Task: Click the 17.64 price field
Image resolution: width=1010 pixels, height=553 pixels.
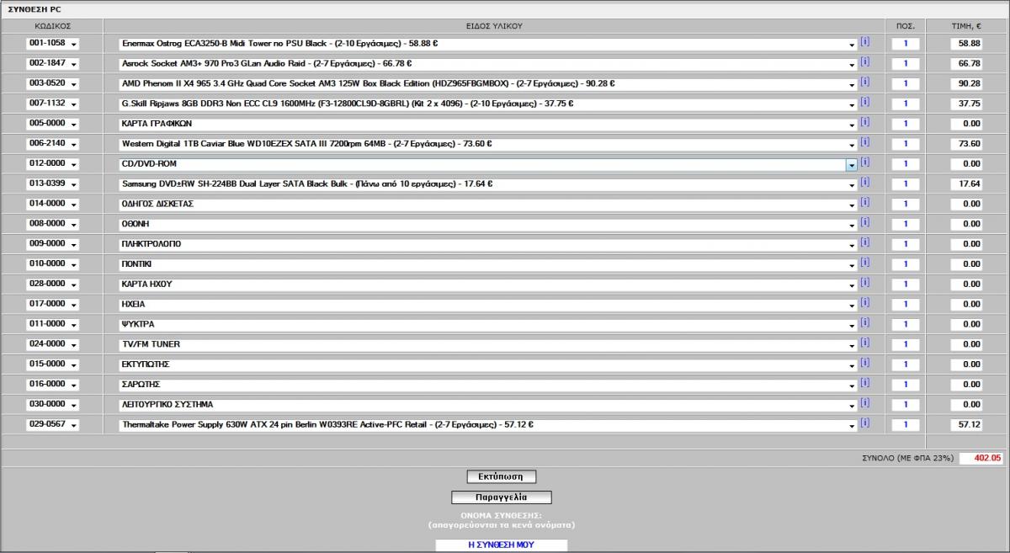Action: pyautogui.click(x=966, y=183)
